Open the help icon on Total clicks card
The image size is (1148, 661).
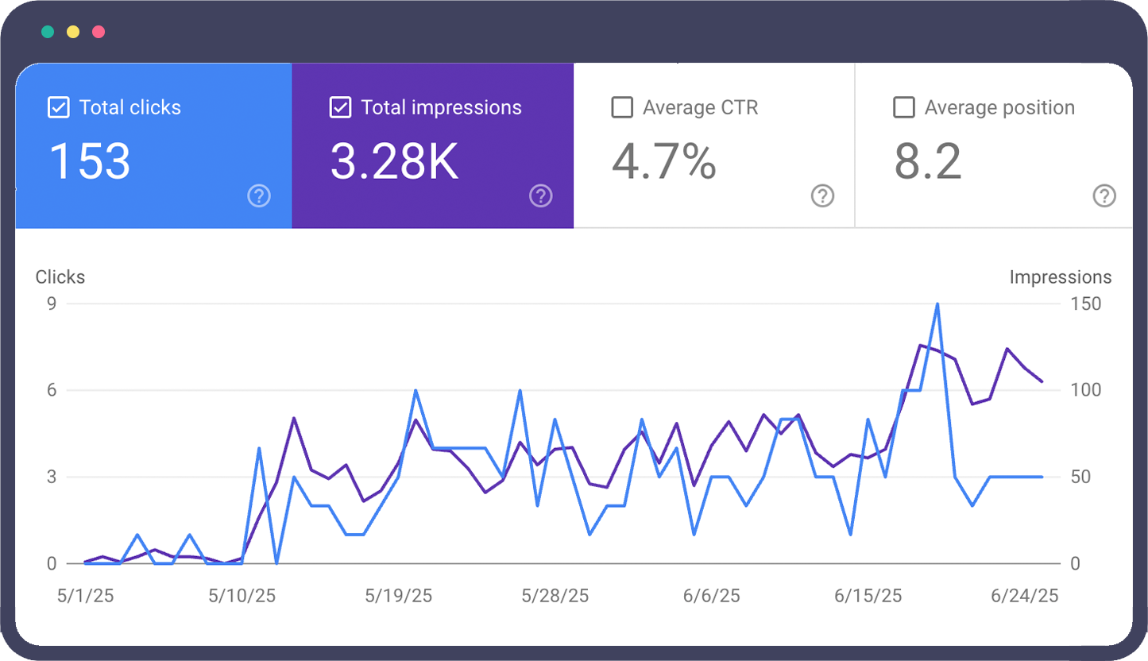click(x=259, y=195)
